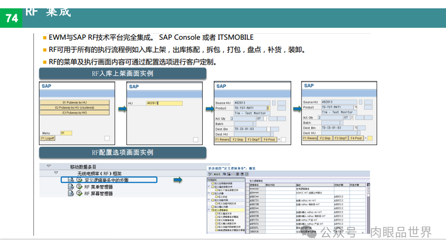Viewport: 446px width, 250px height.
Task: Open documentation icon beside 定义逻辑事务中的步骤
Action: click(71, 180)
